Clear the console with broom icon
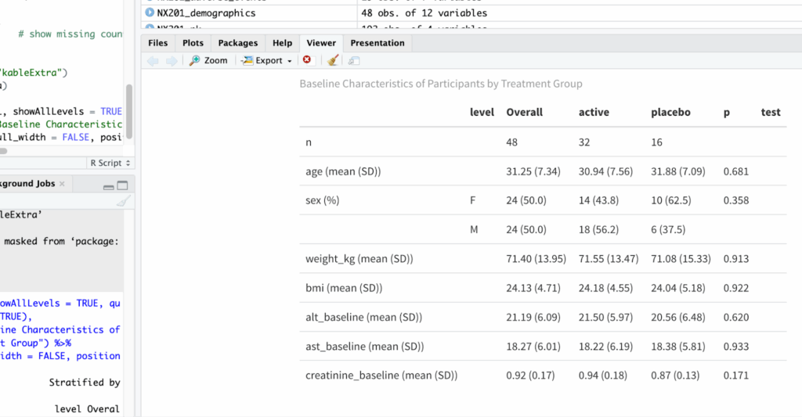 pyautogui.click(x=123, y=201)
